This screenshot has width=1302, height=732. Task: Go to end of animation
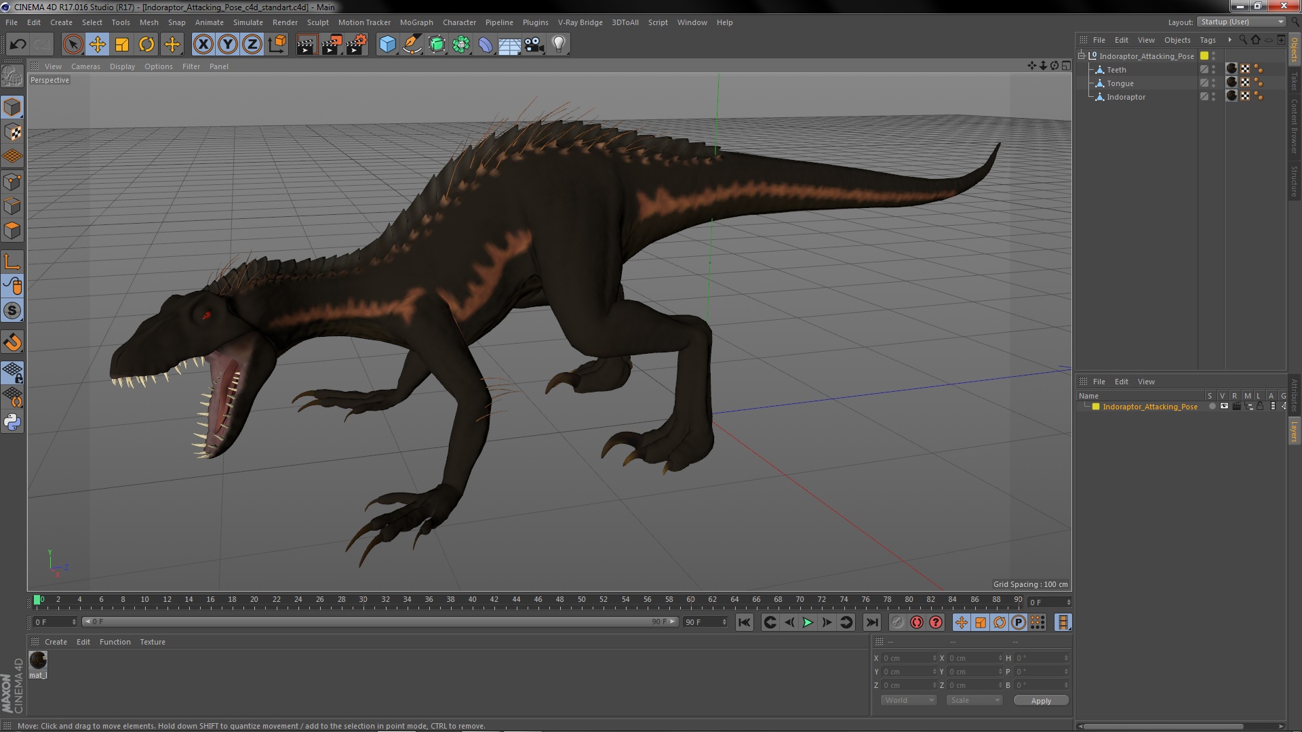[x=871, y=622]
